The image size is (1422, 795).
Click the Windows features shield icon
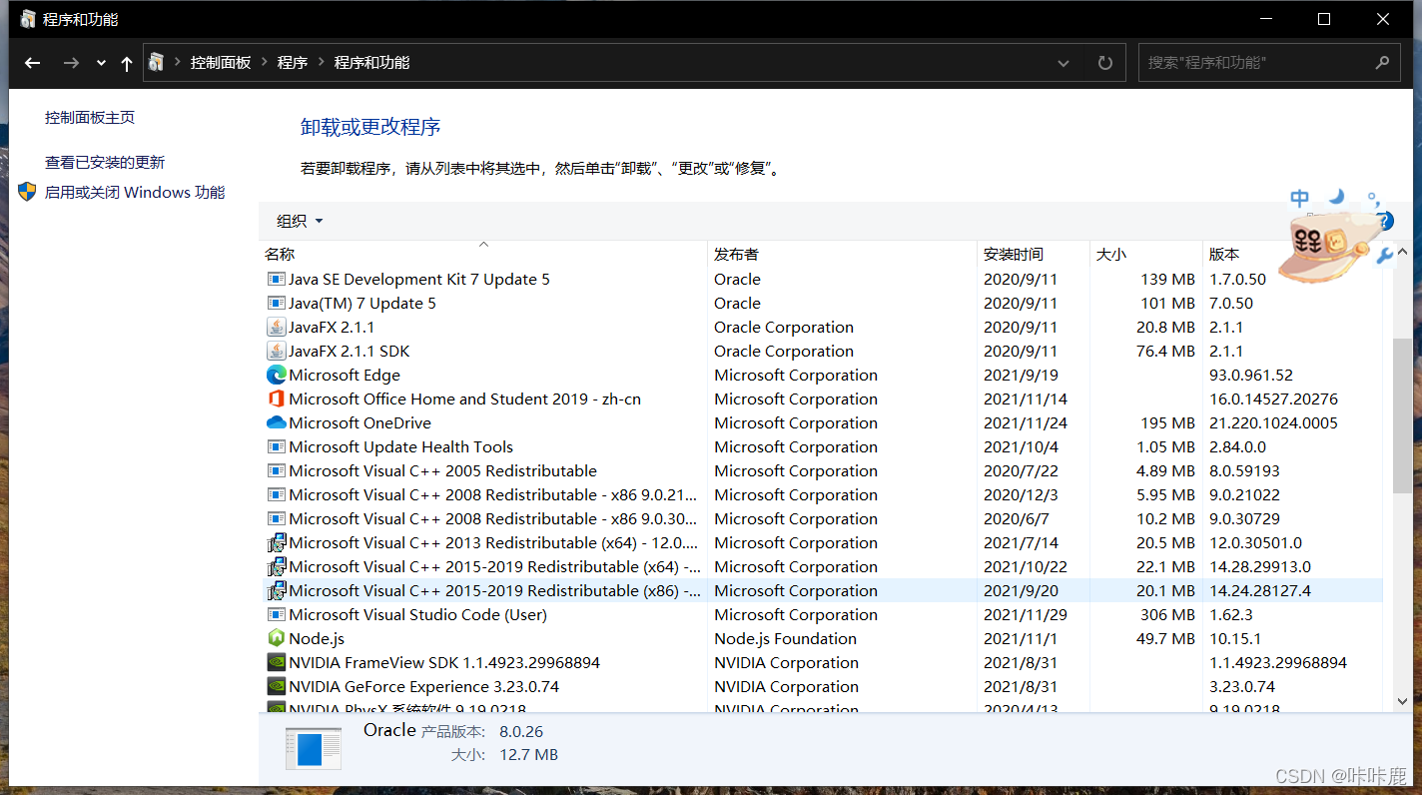point(27,192)
